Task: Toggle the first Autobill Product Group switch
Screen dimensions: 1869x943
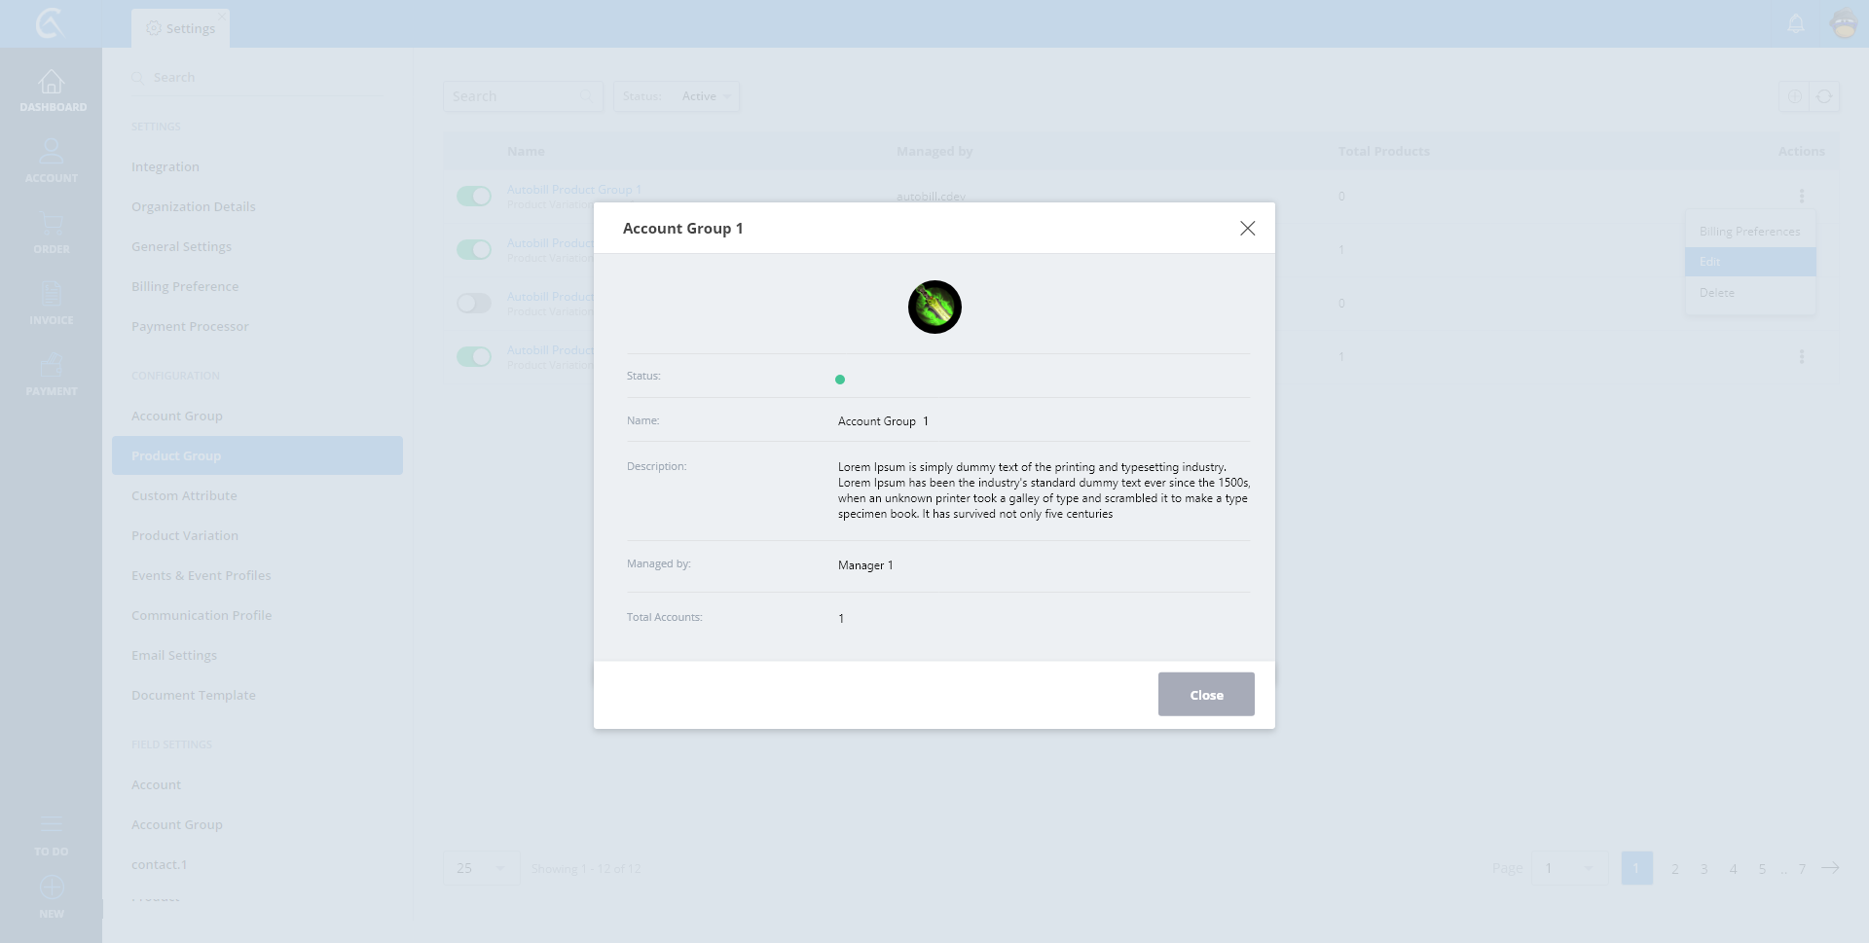Action: pyautogui.click(x=474, y=197)
